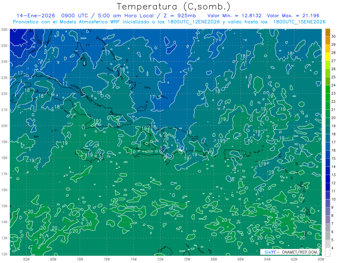
Task: Select the 20 label on the color scale
Action: [x=334, y=118]
